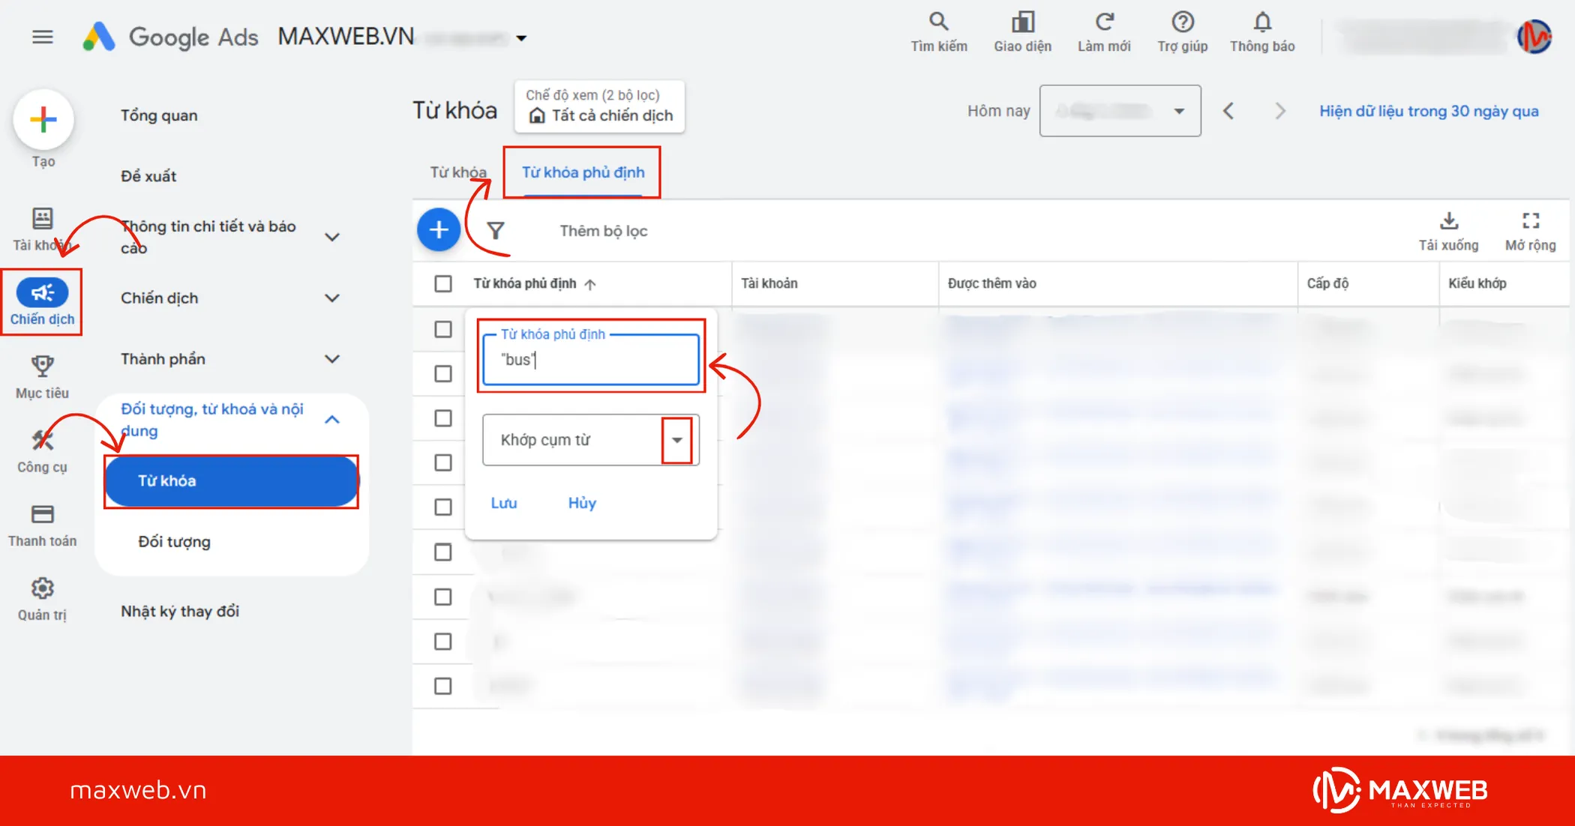This screenshot has height=826, width=1575.
Task: Switch to the Từ khóa tab
Action: [x=457, y=172]
